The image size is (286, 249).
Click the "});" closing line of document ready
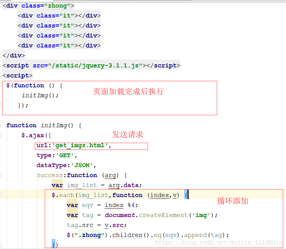click(x=23, y=105)
